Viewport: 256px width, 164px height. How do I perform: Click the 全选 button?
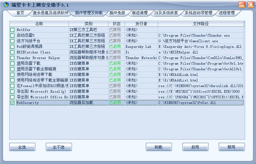point(22,147)
